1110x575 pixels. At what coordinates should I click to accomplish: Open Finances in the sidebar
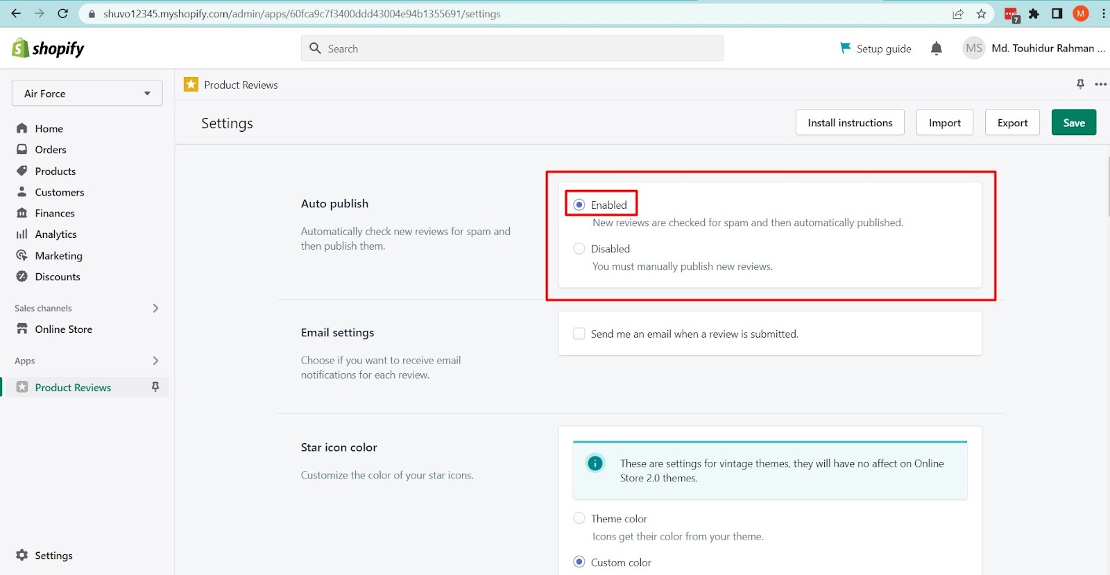(55, 213)
